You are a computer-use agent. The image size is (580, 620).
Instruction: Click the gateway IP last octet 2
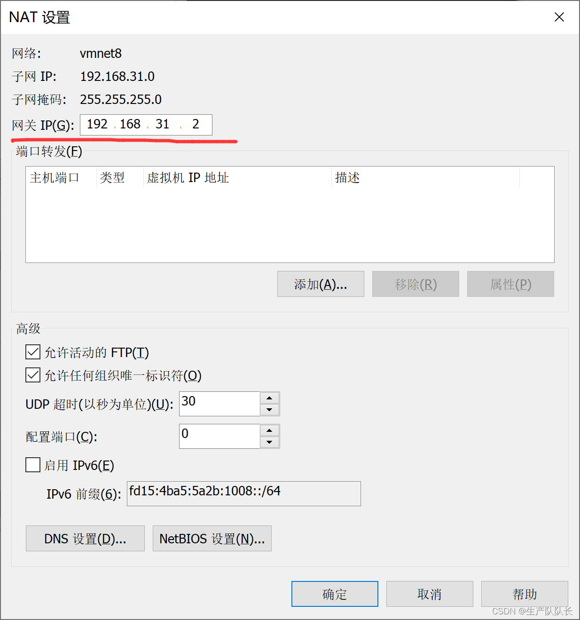[x=196, y=124]
